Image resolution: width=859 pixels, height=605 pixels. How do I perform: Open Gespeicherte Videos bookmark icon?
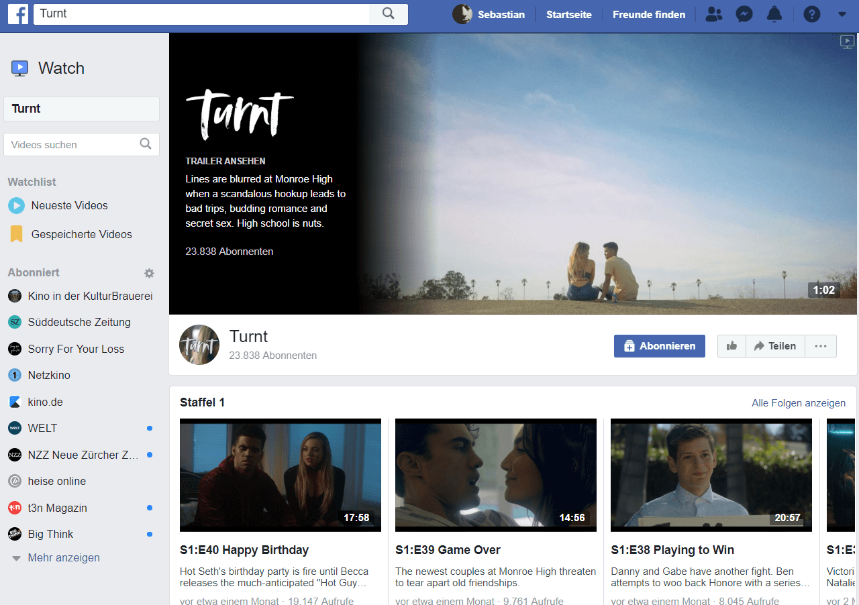pyautogui.click(x=16, y=234)
